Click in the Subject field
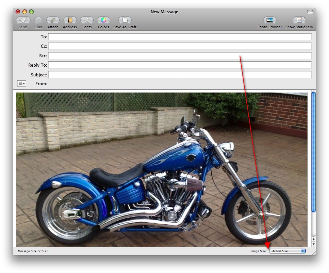 (180, 75)
